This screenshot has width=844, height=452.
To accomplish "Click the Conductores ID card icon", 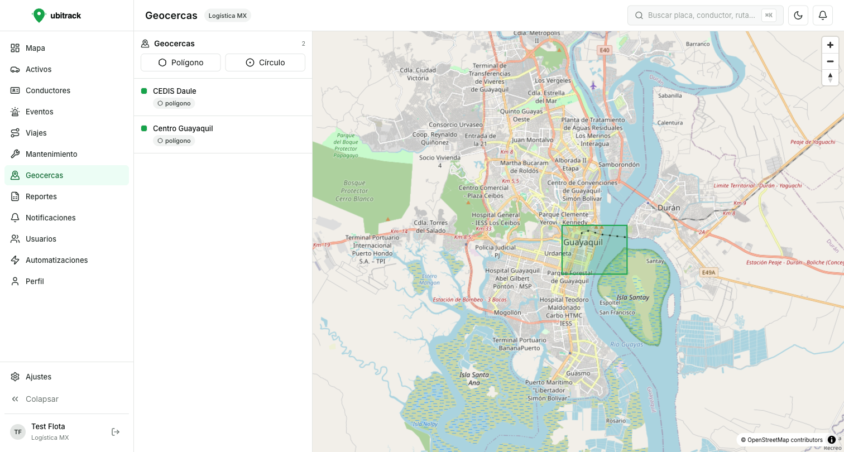I will pos(15,90).
